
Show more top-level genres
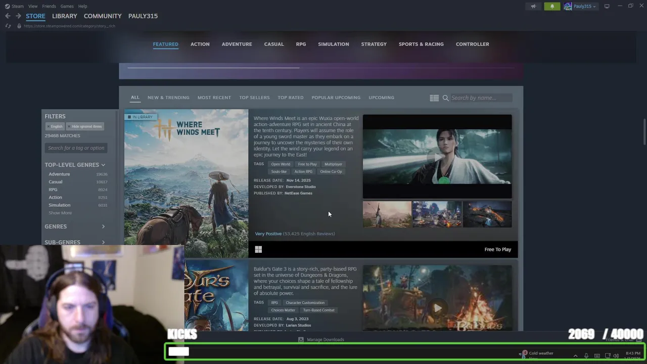point(60,213)
